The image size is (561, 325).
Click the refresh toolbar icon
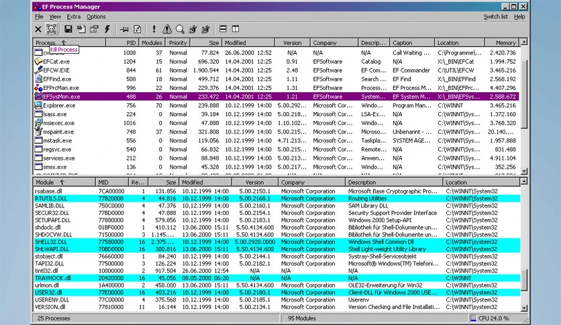(x=138, y=30)
